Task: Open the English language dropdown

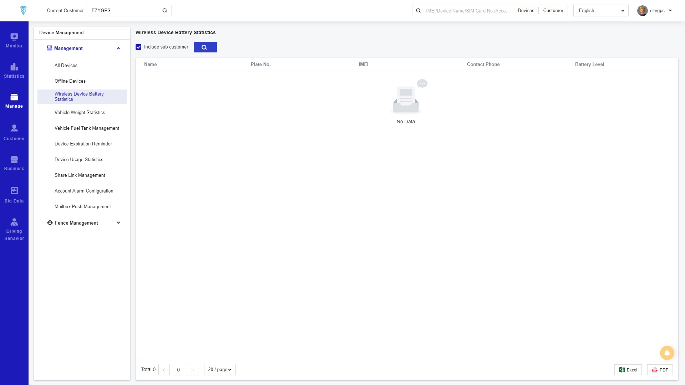Action: coord(601,11)
